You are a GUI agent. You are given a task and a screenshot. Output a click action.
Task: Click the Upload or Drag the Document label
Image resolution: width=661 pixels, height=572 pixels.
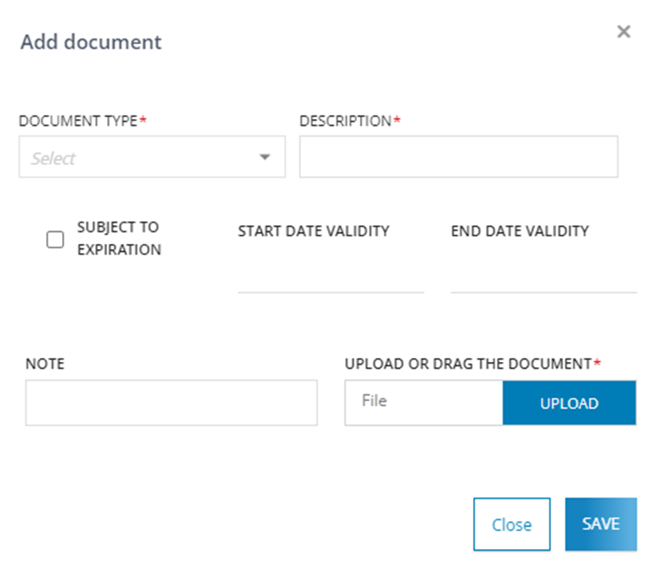pos(468,364)
